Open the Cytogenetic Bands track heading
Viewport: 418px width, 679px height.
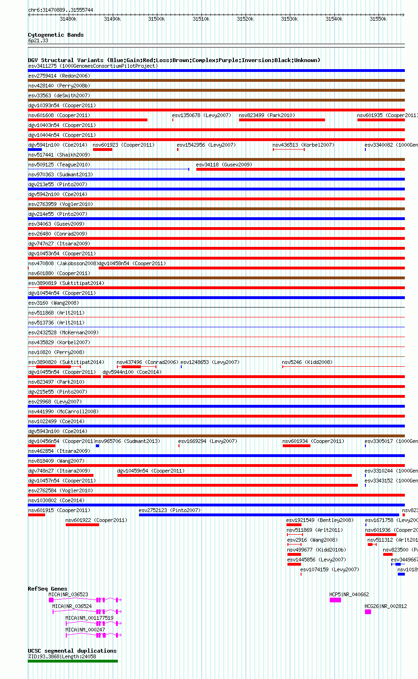[56, 35]
